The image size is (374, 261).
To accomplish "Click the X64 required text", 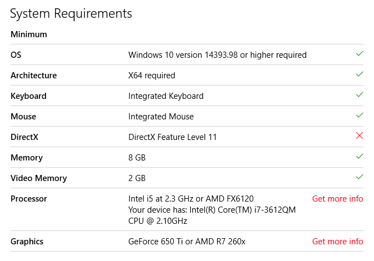I will (x=152, y=76).
